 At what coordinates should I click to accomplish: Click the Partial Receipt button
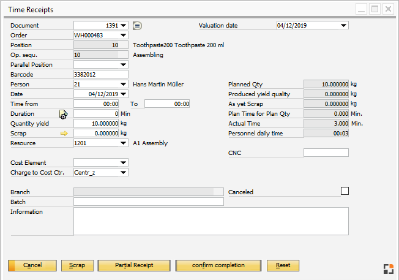pyautogui.click(x=134, y=265)
